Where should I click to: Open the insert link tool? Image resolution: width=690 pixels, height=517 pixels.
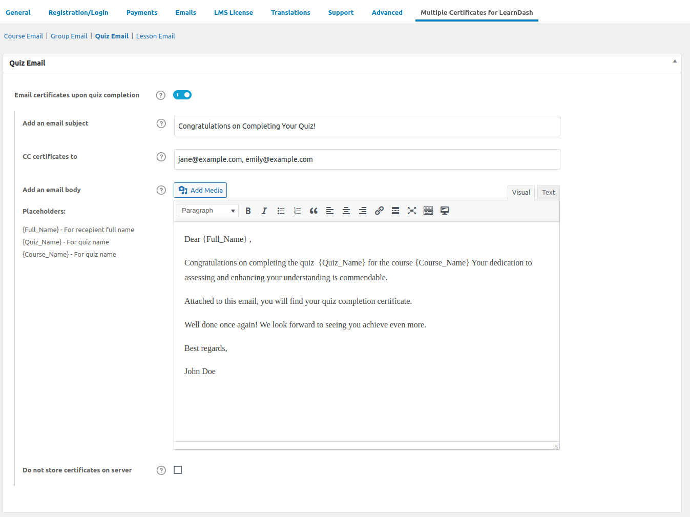click(379, 211)
